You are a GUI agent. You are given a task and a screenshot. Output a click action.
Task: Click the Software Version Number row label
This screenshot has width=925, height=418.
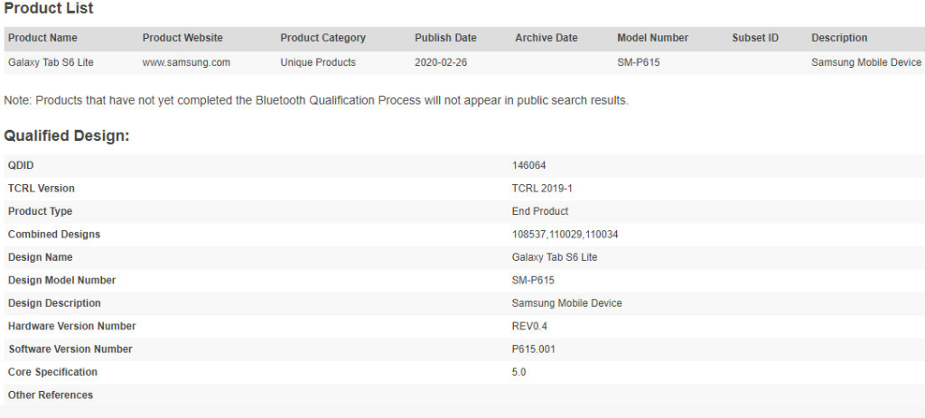tap(70, 349)
